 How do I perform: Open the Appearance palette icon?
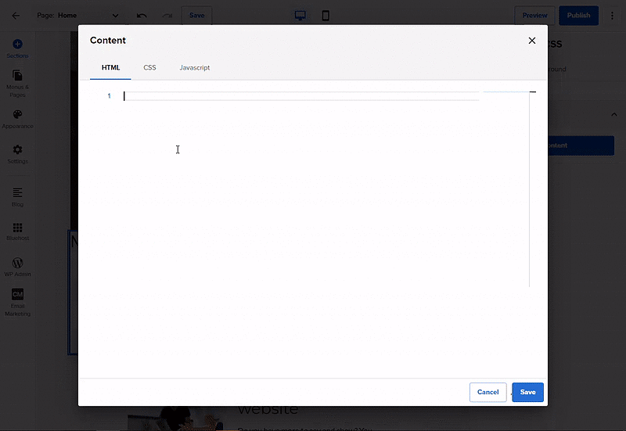click(x=17, y=114)
